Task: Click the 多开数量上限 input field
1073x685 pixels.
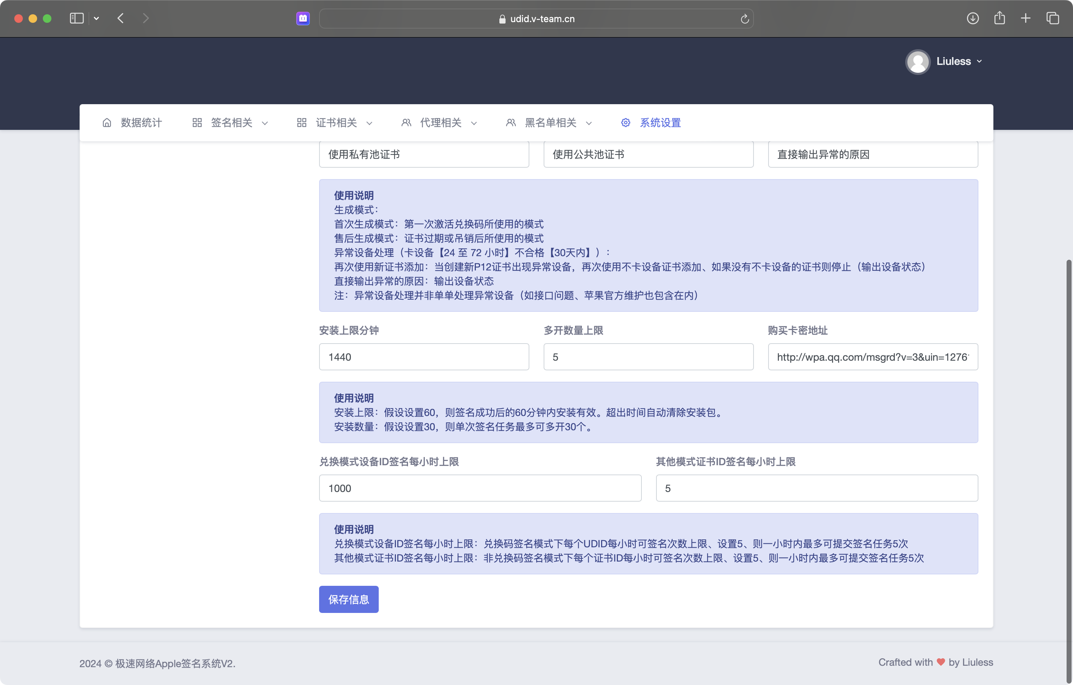Action: pyautogui.click(x=648, y=357)
